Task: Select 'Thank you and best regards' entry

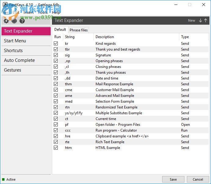Action: click(x=130, y=49)
